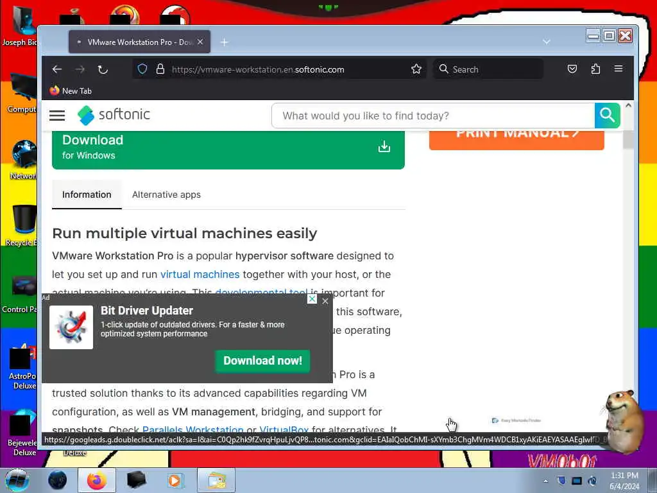Click the Bit Driver Updater ad title
657x493 pixels.
coord(147,311)
